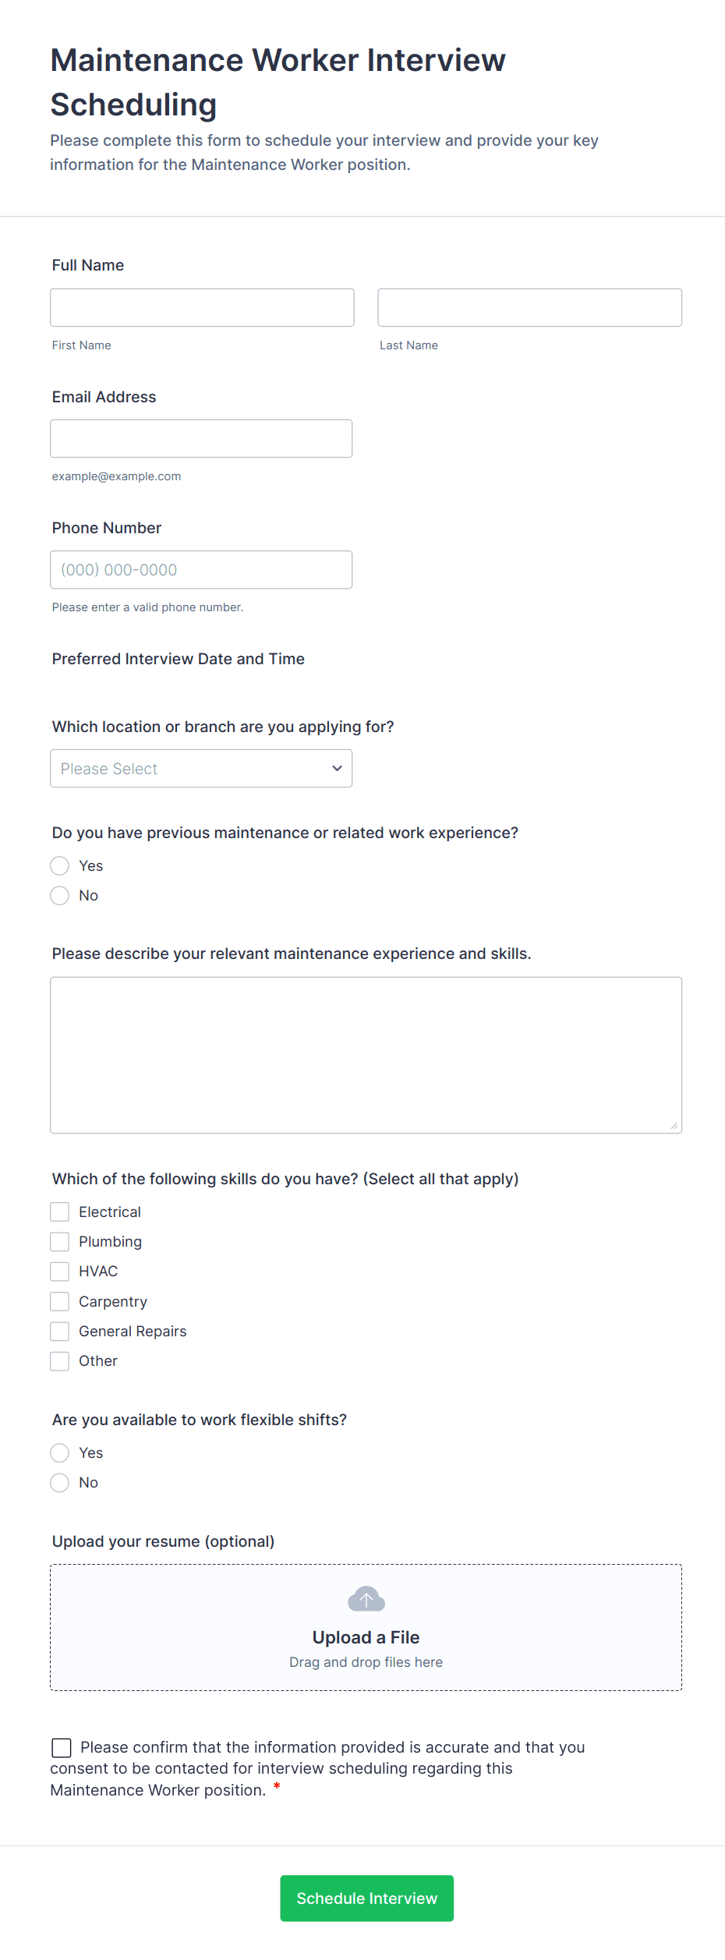
Task: Click the Last Name input field
Action: 529,307
